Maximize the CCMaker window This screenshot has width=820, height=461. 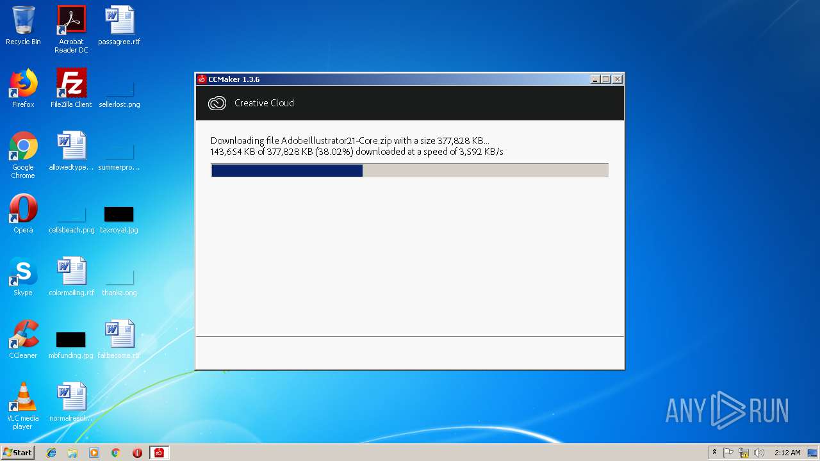pyautogui.click(x=606, y=79)
